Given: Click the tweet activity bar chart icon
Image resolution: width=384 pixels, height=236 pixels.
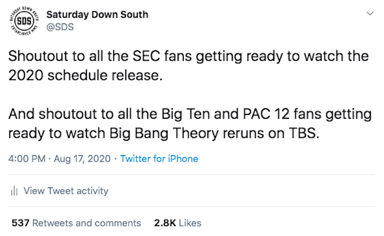Looking at the screenshot, I should [x=14, y=191].
